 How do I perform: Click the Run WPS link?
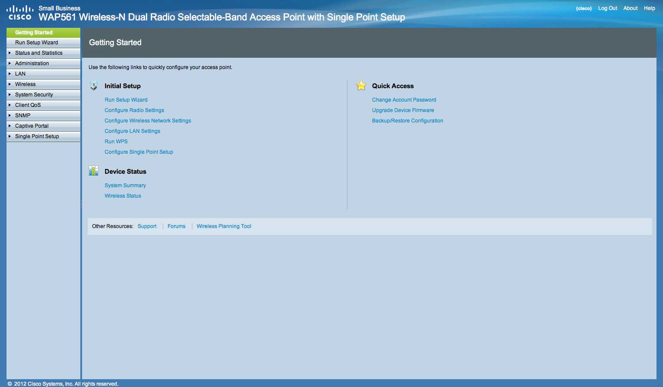[116, 142]
